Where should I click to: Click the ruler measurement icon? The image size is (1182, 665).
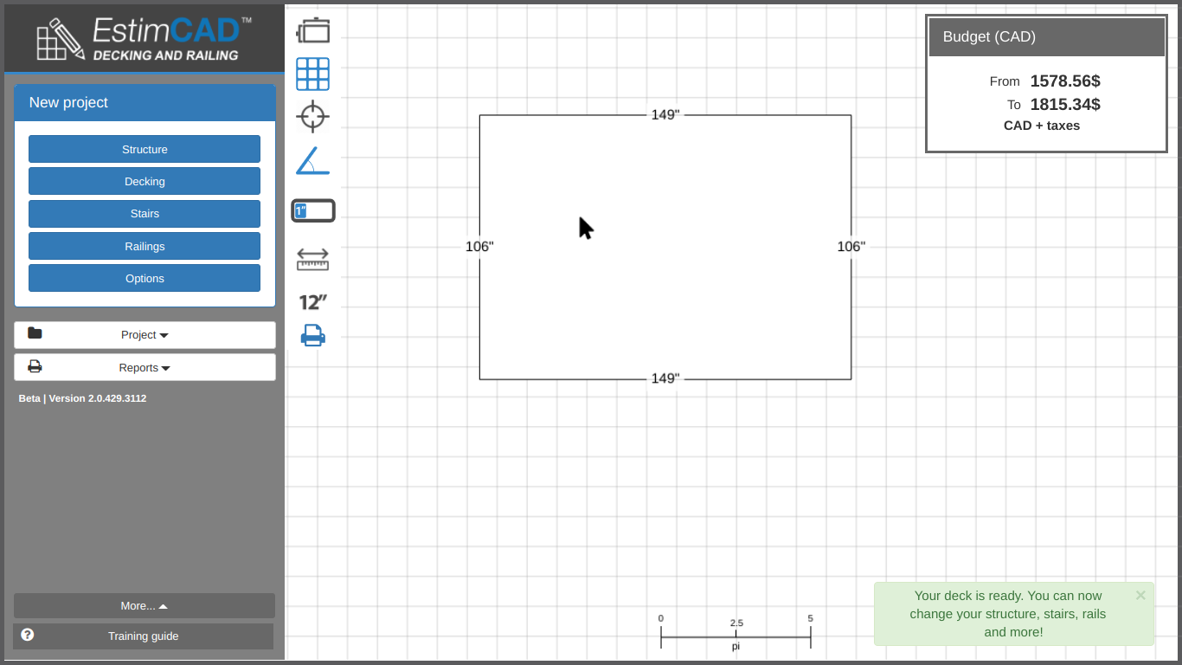[x=313, y=259]
